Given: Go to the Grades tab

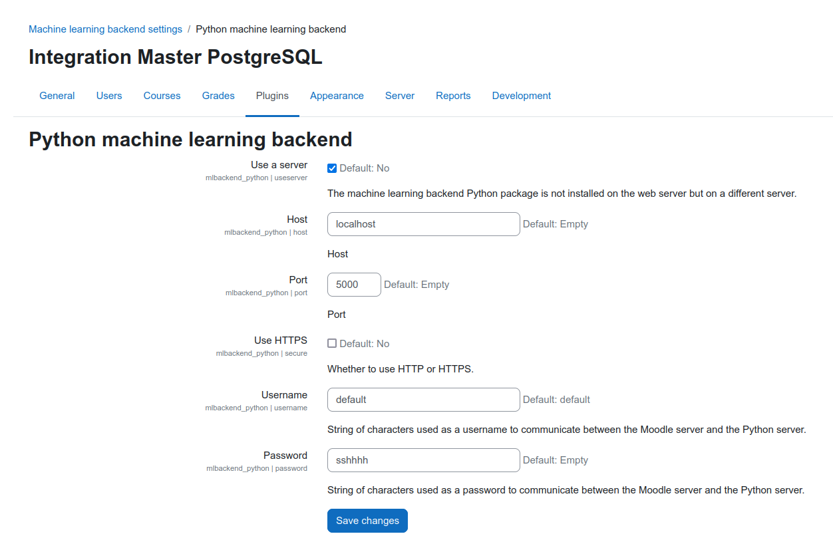Looking at the screenshot, I should click(218, 96).
